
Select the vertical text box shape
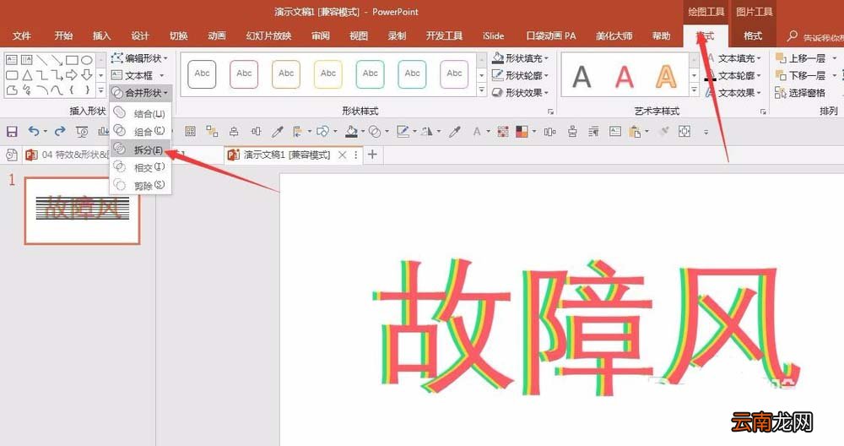[x=26, y=60]
